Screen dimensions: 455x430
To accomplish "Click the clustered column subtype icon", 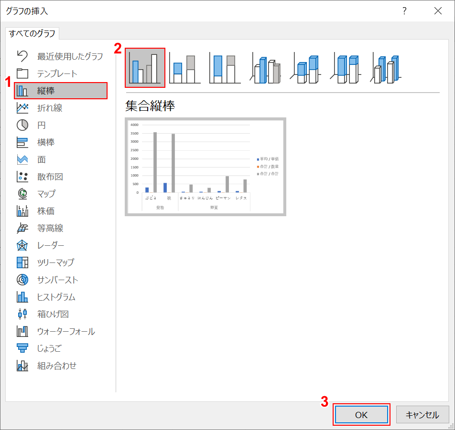I will tap(145, 68).
